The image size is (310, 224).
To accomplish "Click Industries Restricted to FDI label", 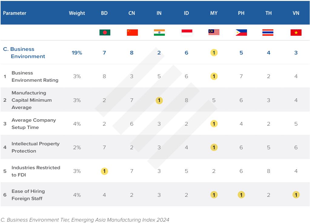I will (x=36, y=171).
